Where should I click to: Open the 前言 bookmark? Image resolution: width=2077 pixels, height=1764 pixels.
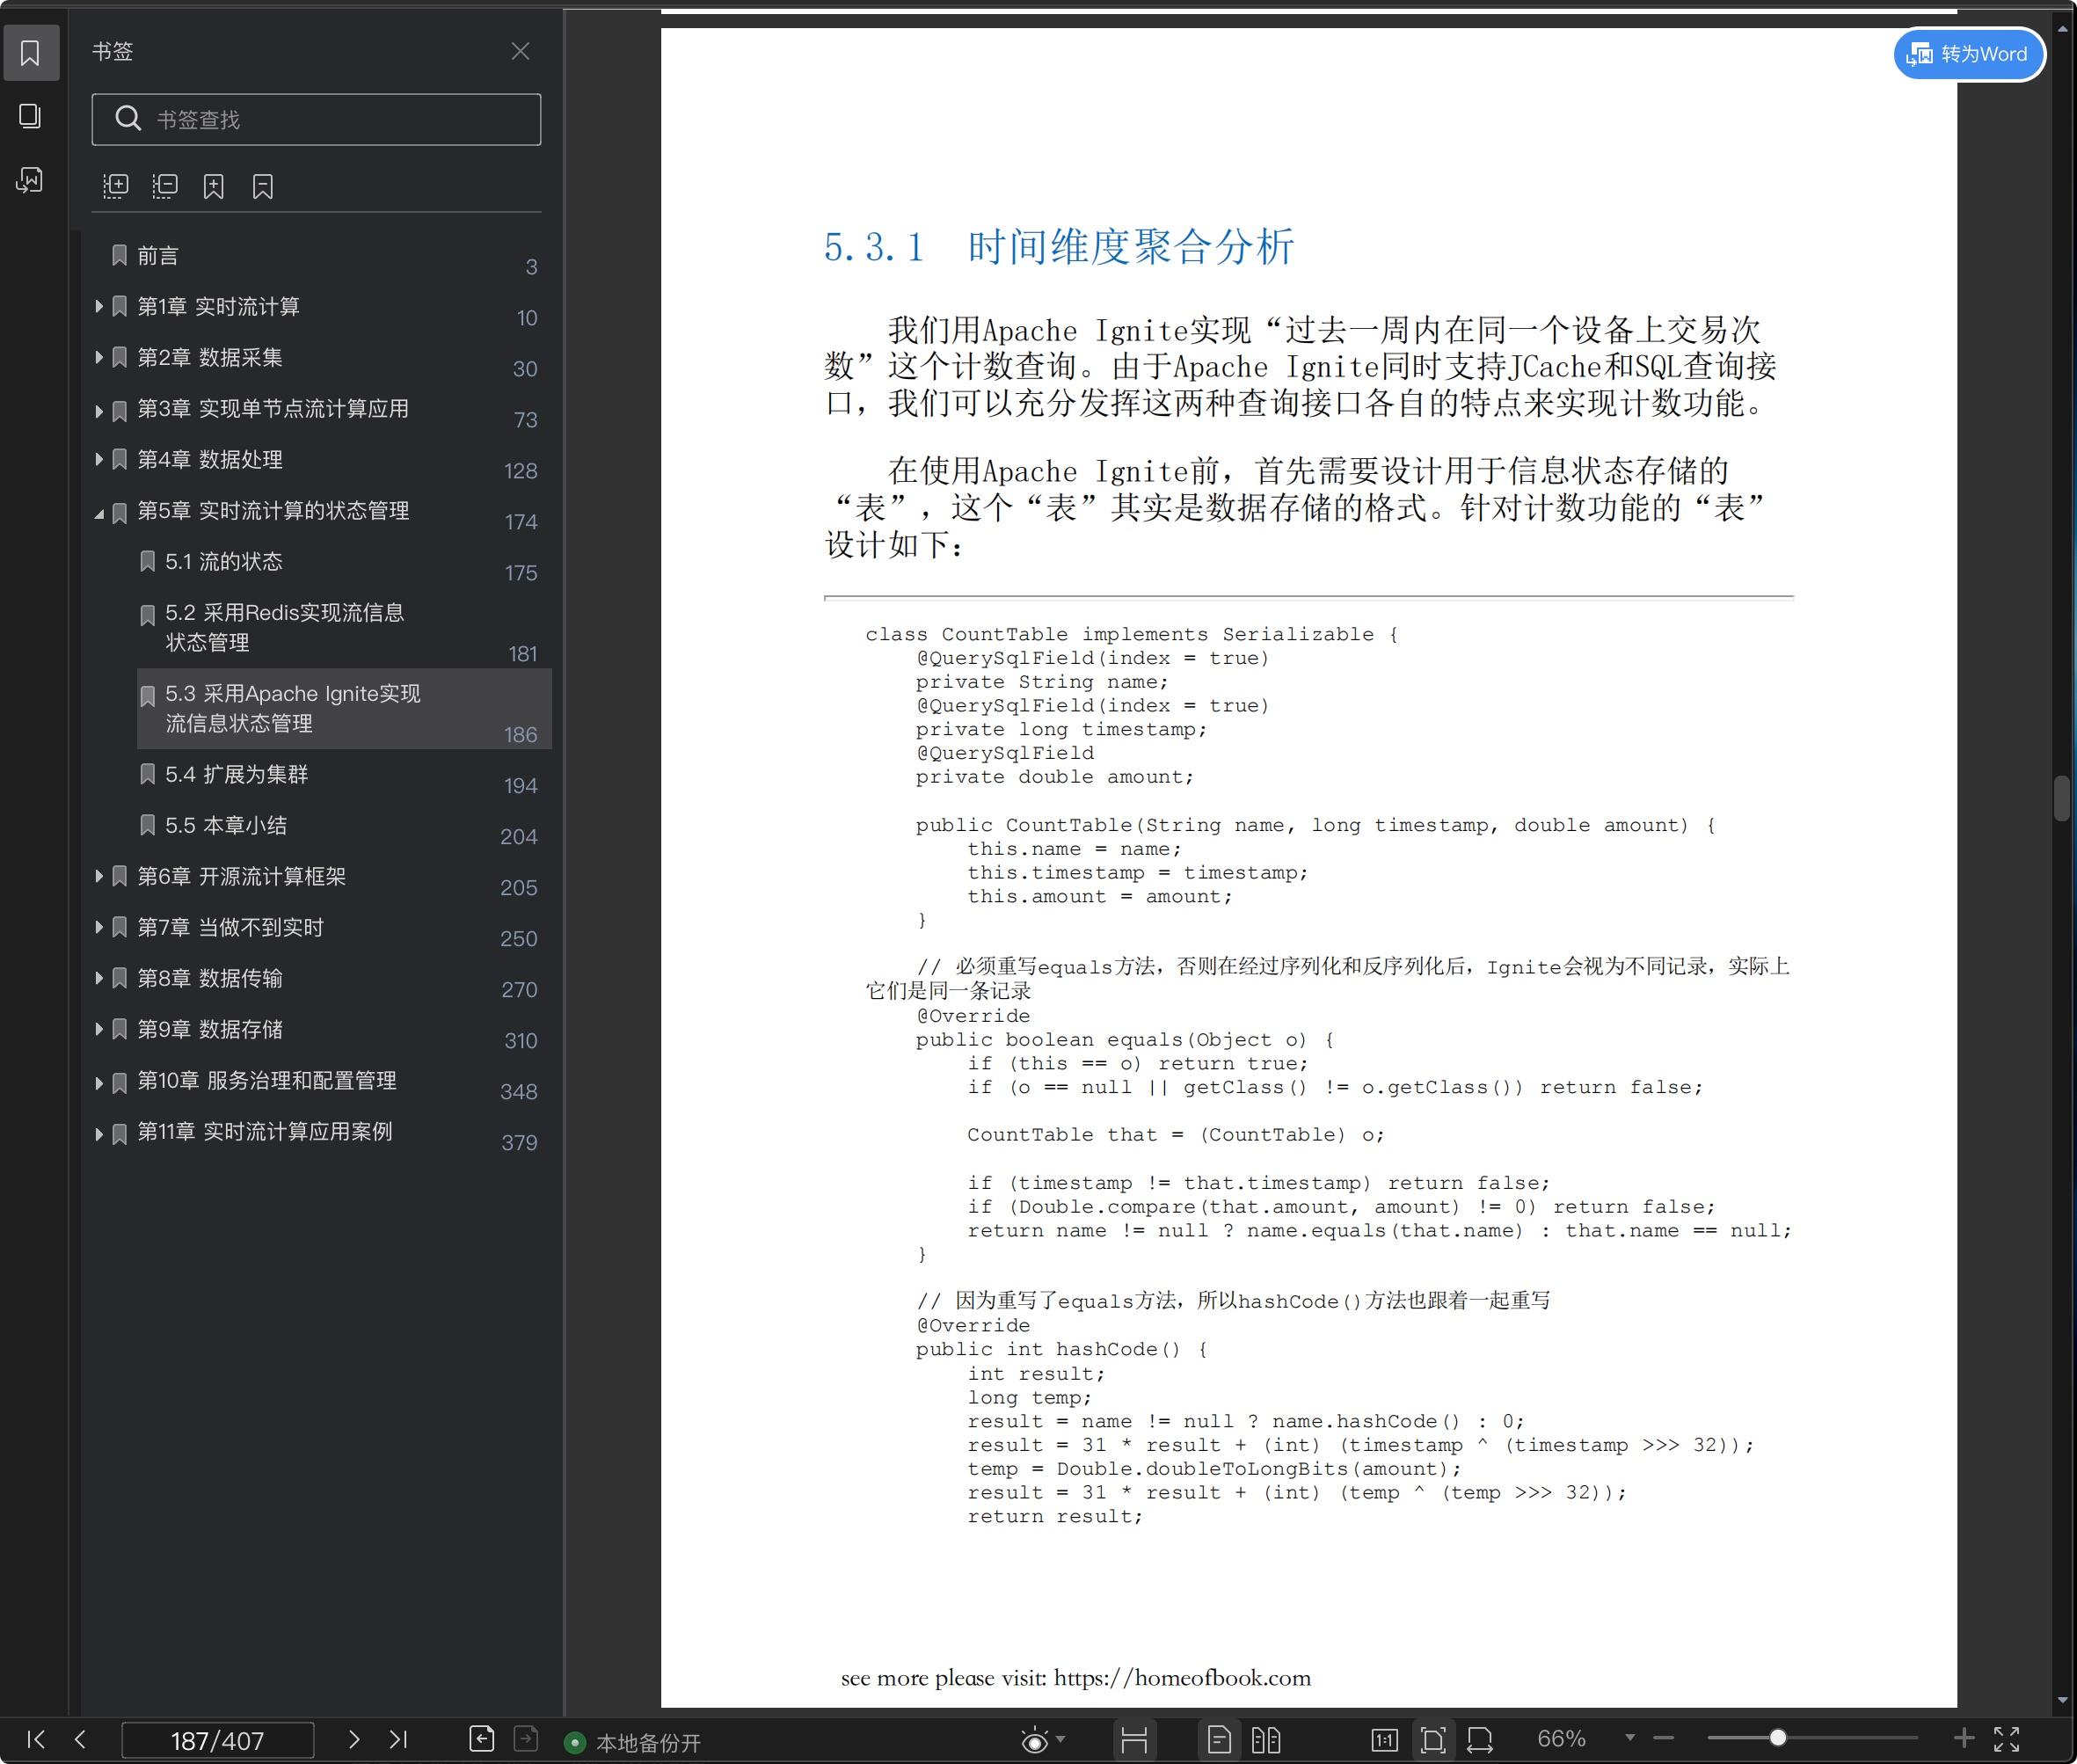(x=158, y=256)
